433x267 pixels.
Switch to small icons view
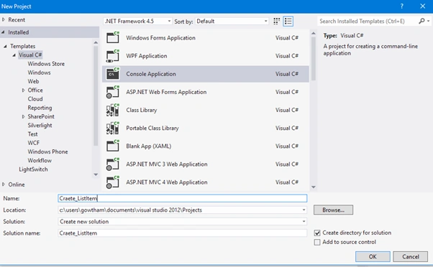[x=276, y=22]
